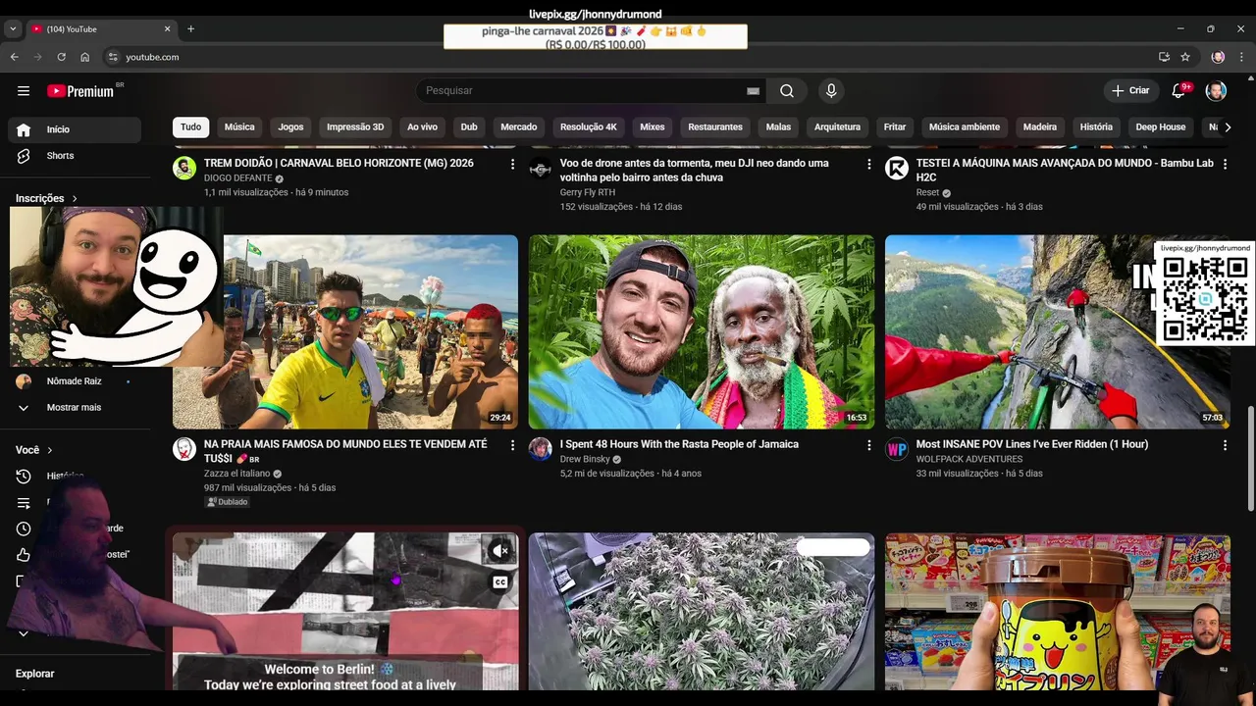The width and height of the screenshot is (1256, 706).
Task: Expand the Você section arrow
Action: coord(49,450)
